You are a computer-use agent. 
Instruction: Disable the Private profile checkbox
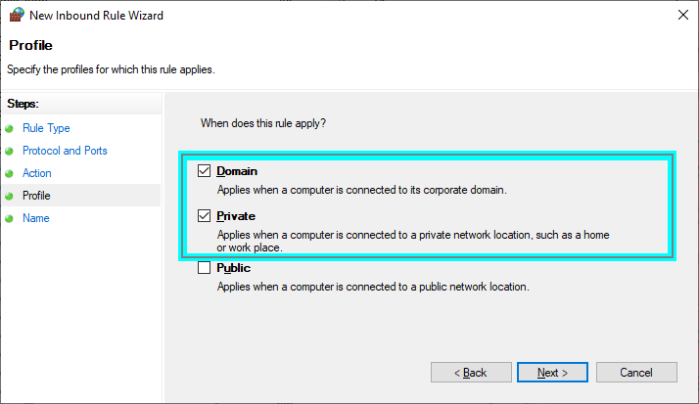click(x=204, y=216)
